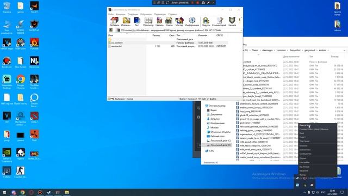Click the Windows Start button
The height and width of the screenshot is (196, 348).
pyautogui.click(x=4, y=192)
